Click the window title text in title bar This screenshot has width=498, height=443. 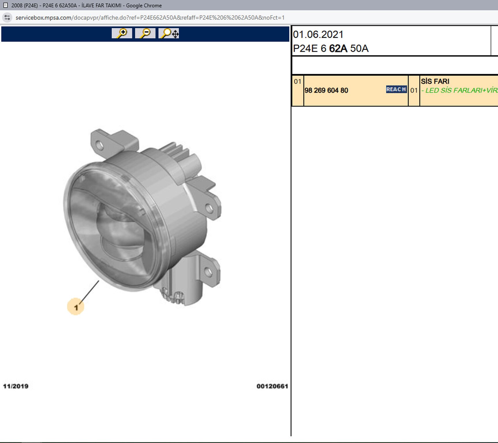coord(87,5)
